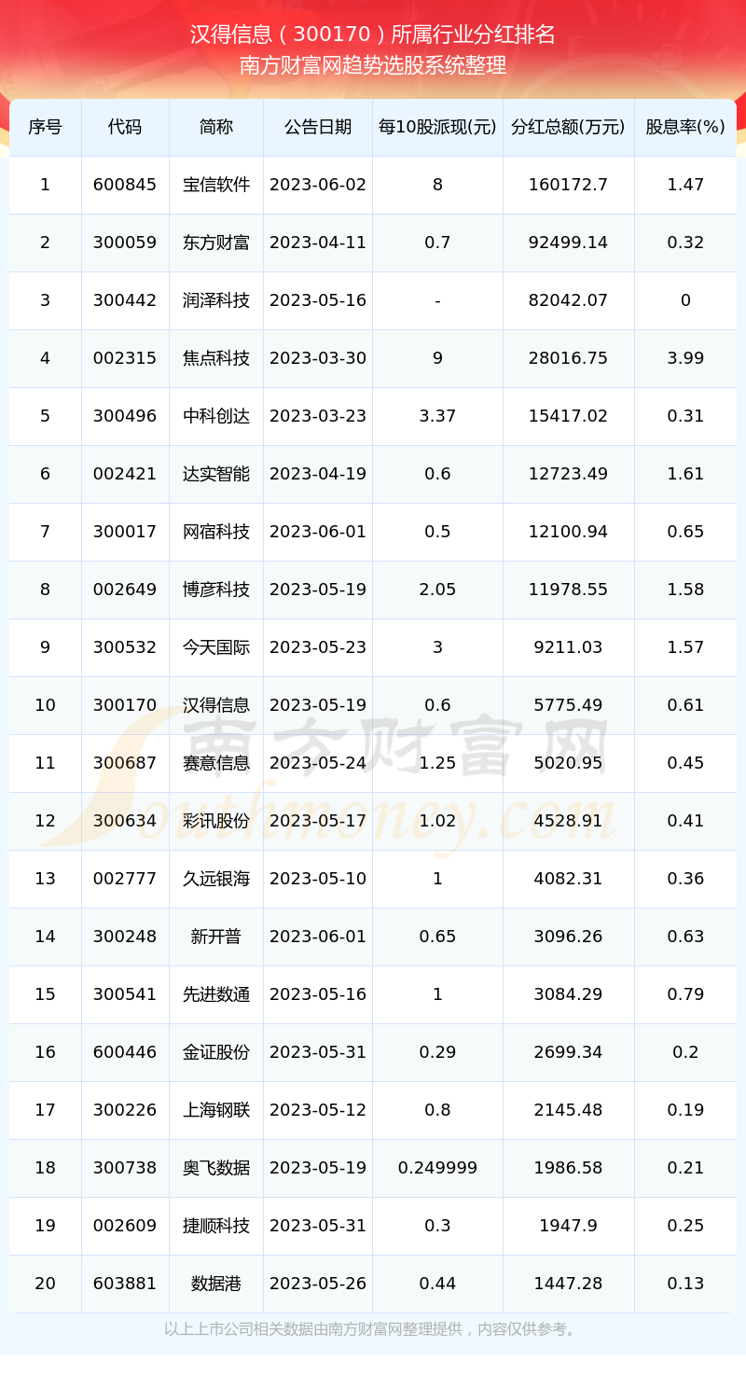Select the stock name 东方财富
Viewport: 746px width, 1375px height.
(x=216, y=243)
